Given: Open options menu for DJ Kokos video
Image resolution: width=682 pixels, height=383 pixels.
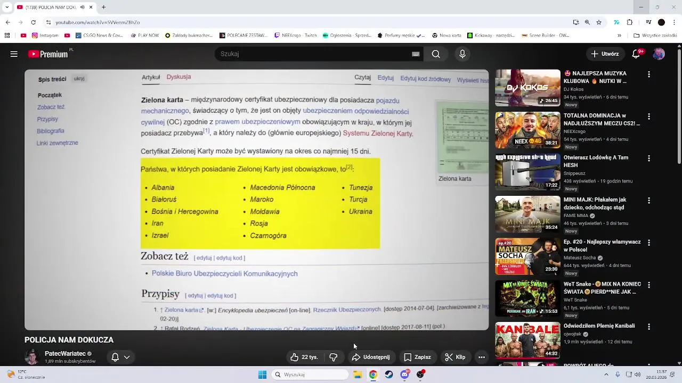Looking at the screenshot, I should pyautogui.click(x=649, y=74).
